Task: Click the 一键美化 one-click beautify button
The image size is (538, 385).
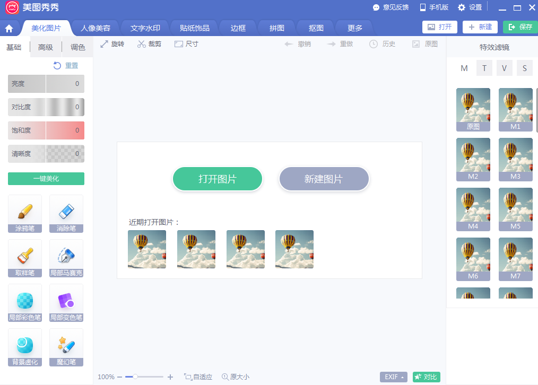Action: pos(46,179)
